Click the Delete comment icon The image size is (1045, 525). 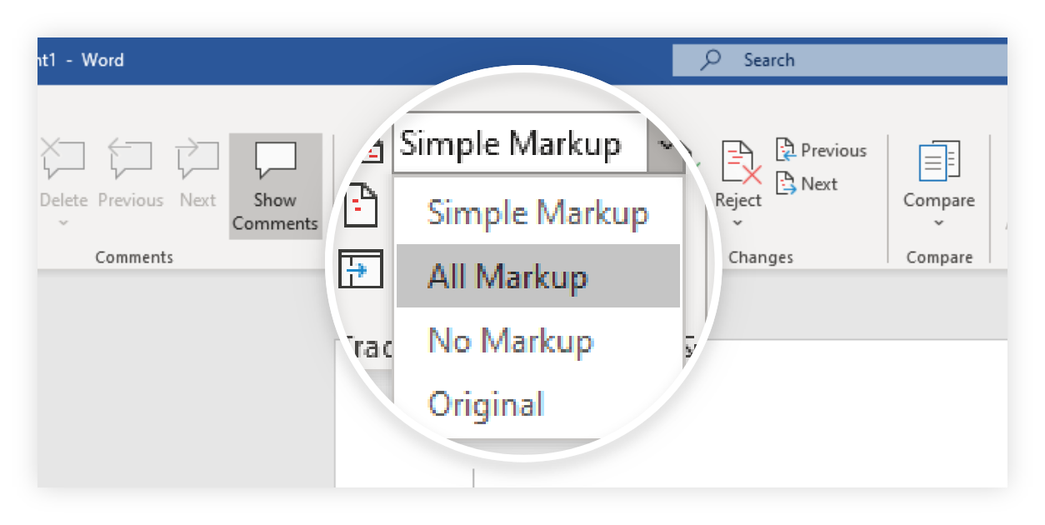click(x=63, y=160)
